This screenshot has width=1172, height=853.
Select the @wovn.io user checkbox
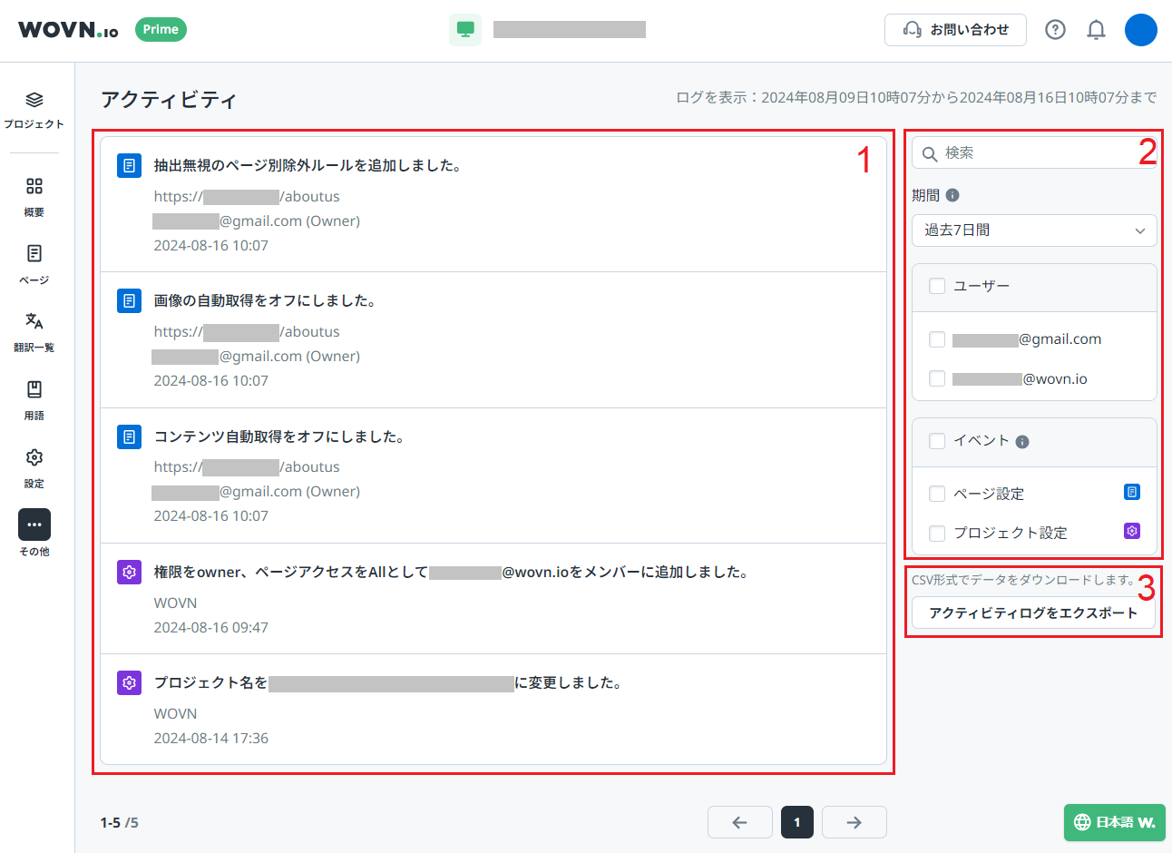click(937, 378)
